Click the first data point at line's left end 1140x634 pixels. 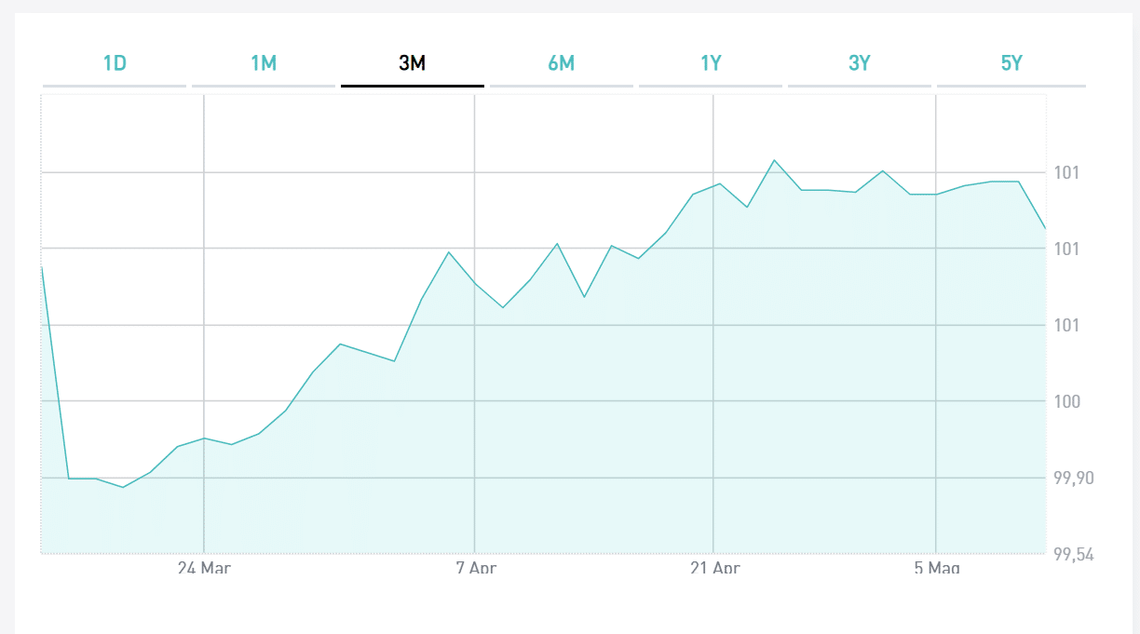pyautogui.click(x=42, y=267)
